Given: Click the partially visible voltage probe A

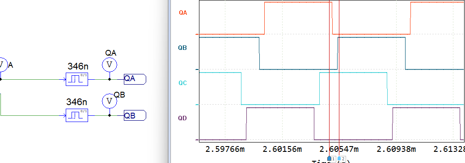Looking at the screenshot, I should 2,65.
